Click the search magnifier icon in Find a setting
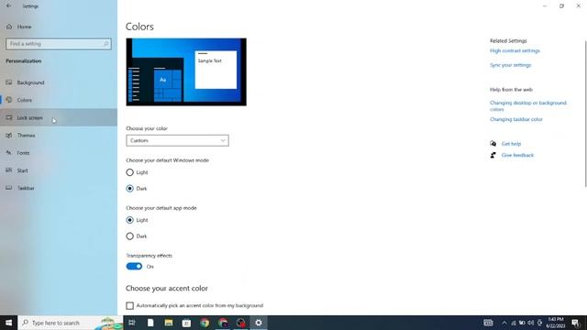The height and width of the screenshot is (330, 587). [106, 44]
